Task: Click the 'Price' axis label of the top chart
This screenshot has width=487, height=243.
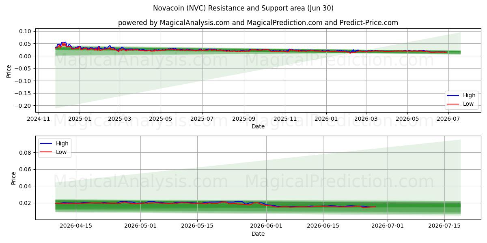Action: 9,71
